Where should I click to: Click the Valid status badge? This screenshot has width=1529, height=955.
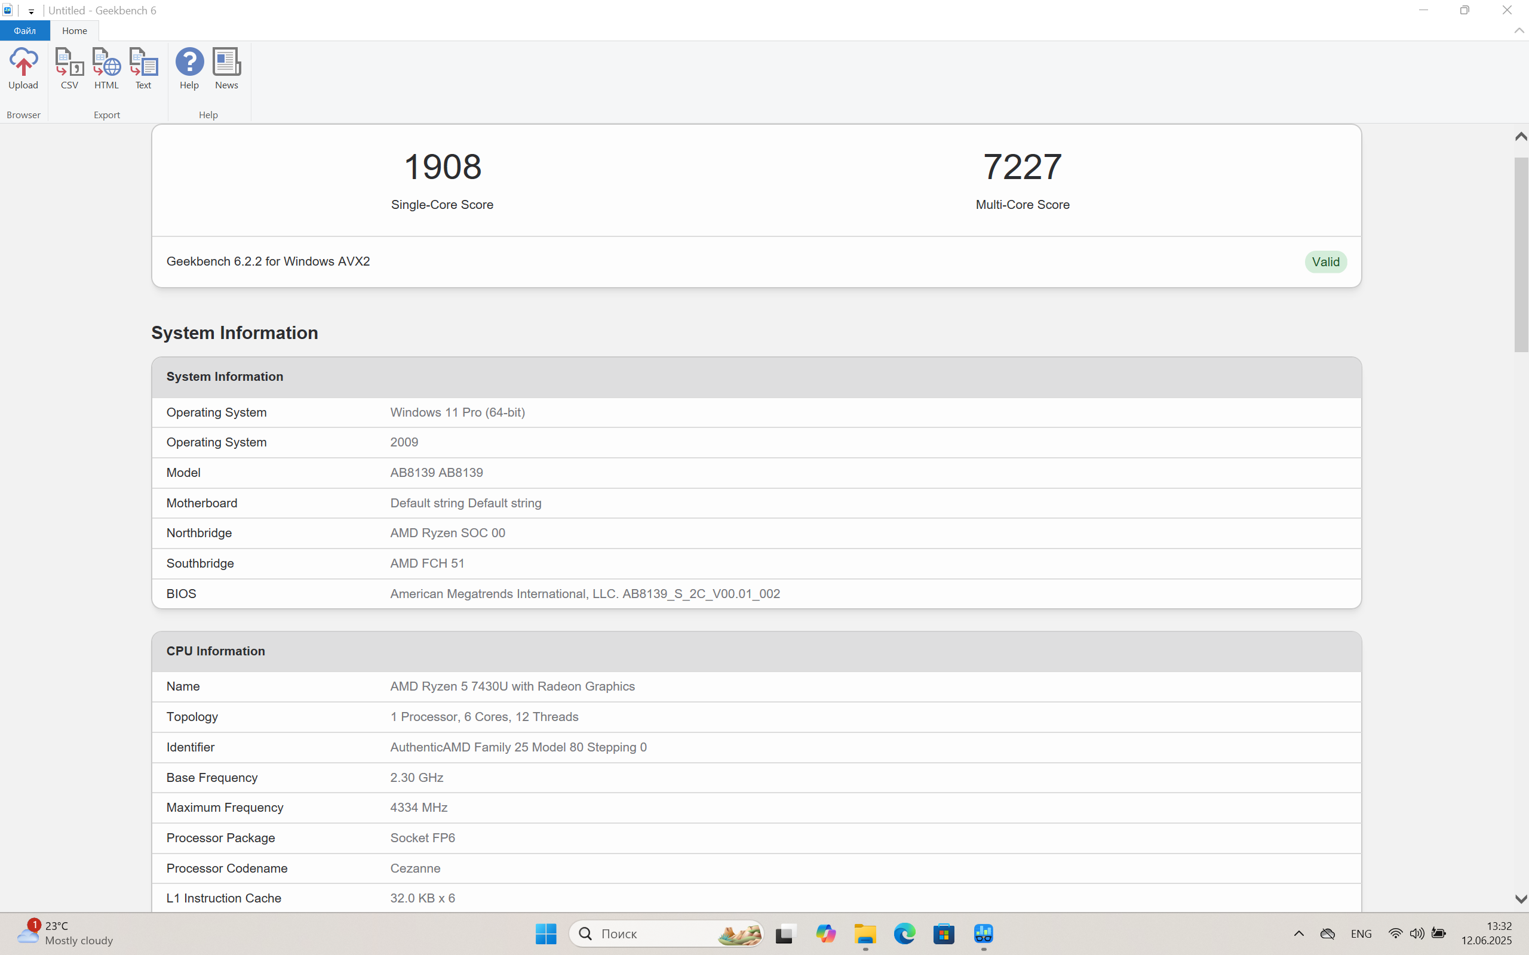click(1325, 262)
